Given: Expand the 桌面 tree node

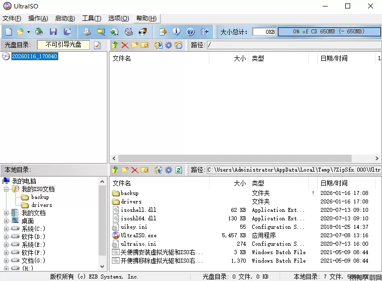Looking at the screenshot, I should 6,221.
